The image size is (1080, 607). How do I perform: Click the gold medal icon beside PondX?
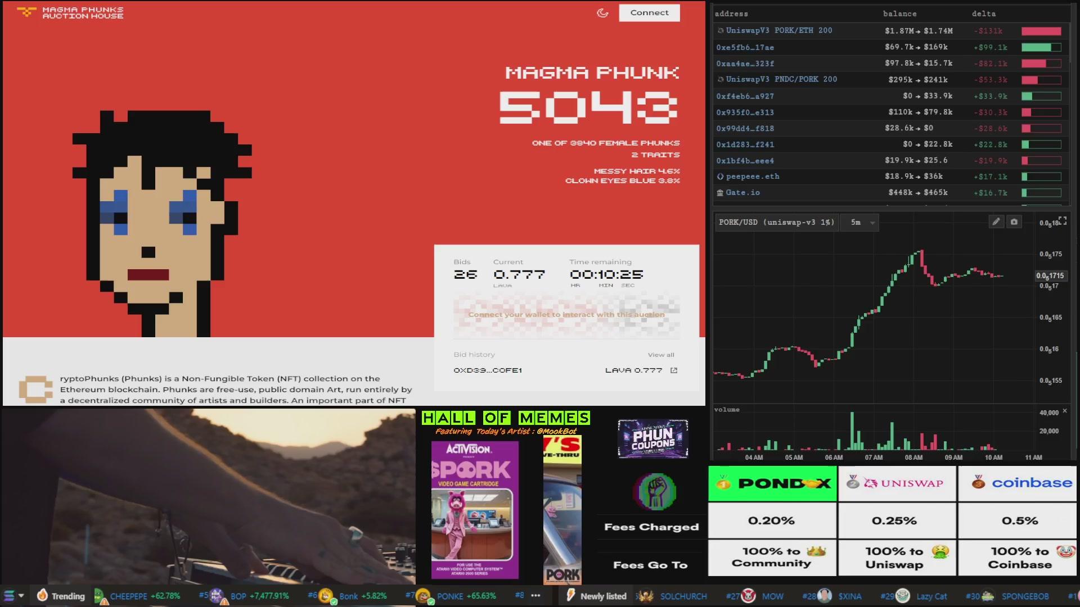[x=723, y=482]
